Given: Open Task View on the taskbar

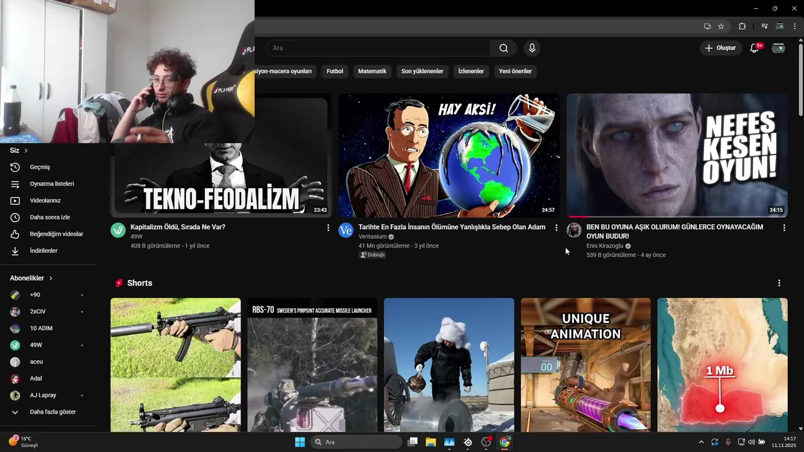Looking at the screenshot, I should tap(413, 442).
